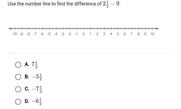The image size is (181, 109).
Task: Click the -7 tick on number line
Action: click(36, 28)
